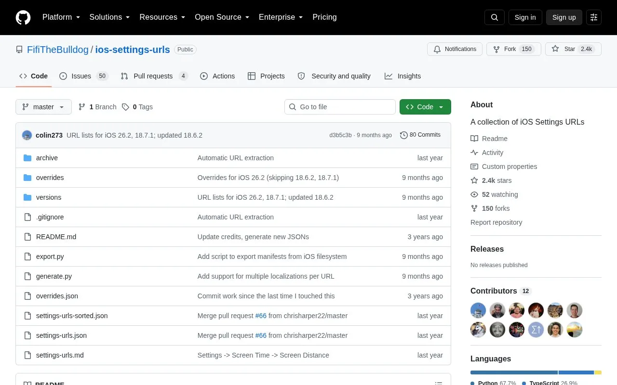The height and width of the screenshot is (385, 617).
Task: Click the Go to file search field
Action: tap(340, 107)
